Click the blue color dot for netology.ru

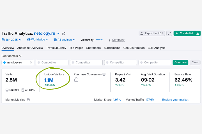tap(4, 63)
